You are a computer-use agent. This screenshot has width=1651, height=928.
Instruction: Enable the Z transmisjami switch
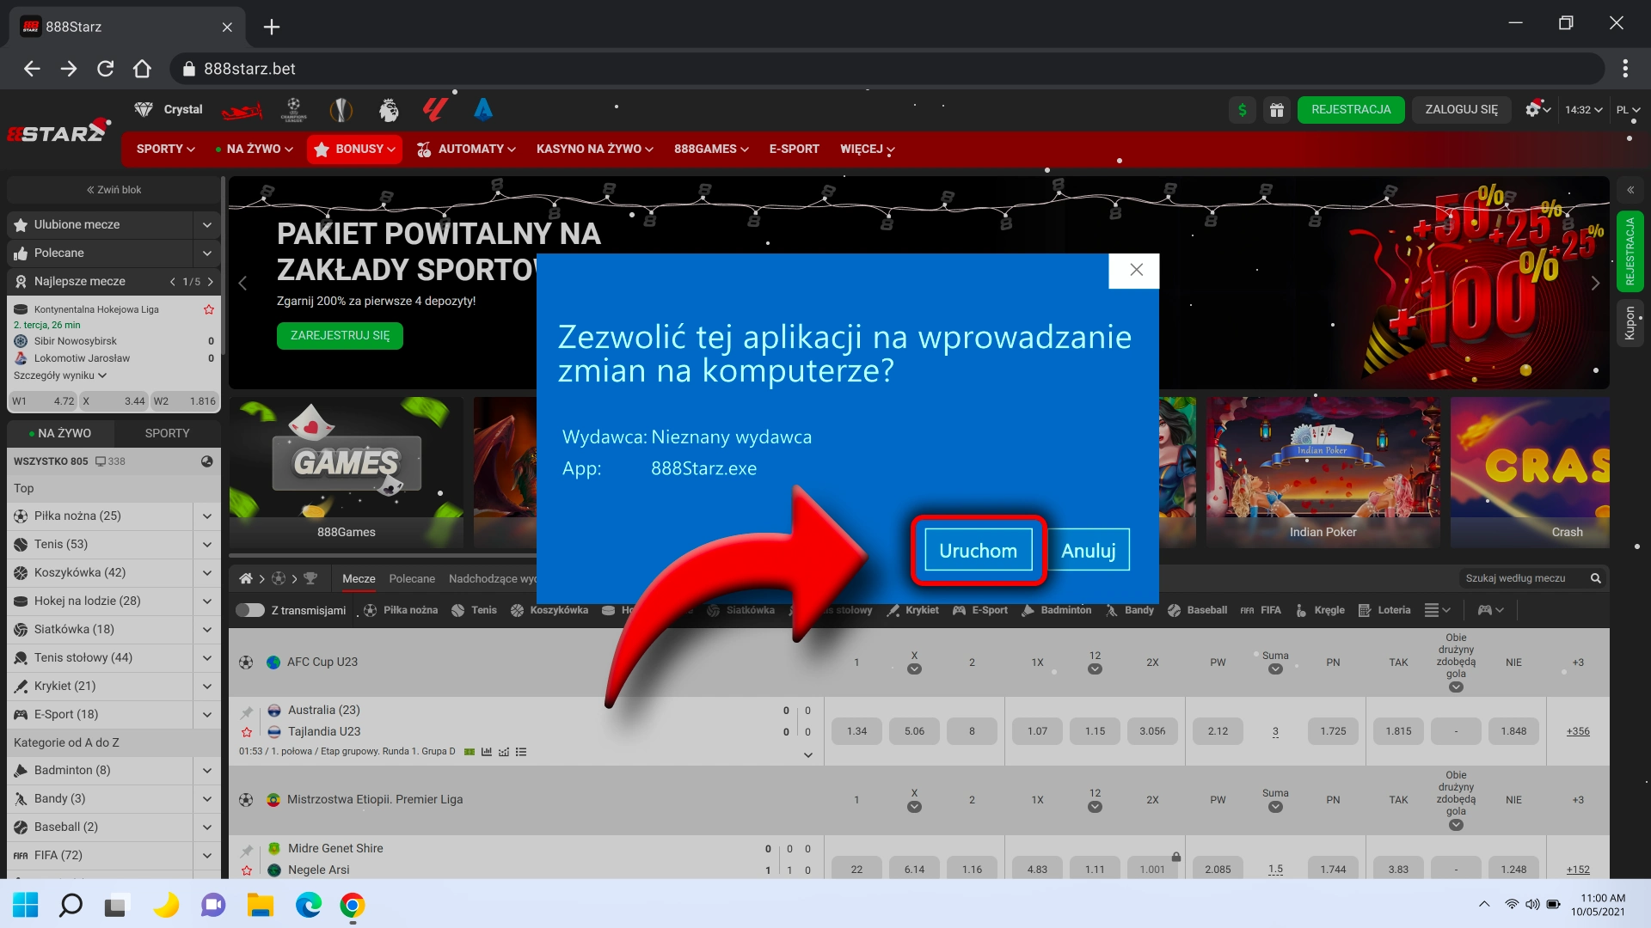click(250, 610)
